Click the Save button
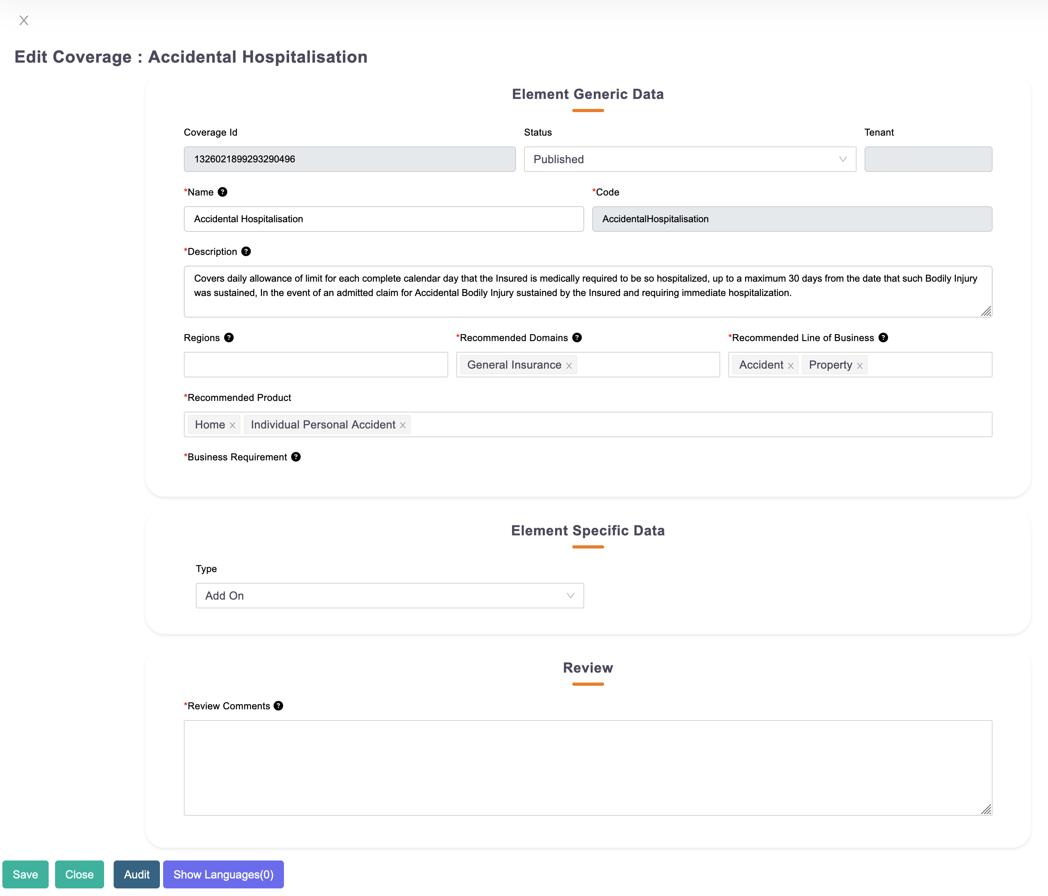 click(25, 874)
